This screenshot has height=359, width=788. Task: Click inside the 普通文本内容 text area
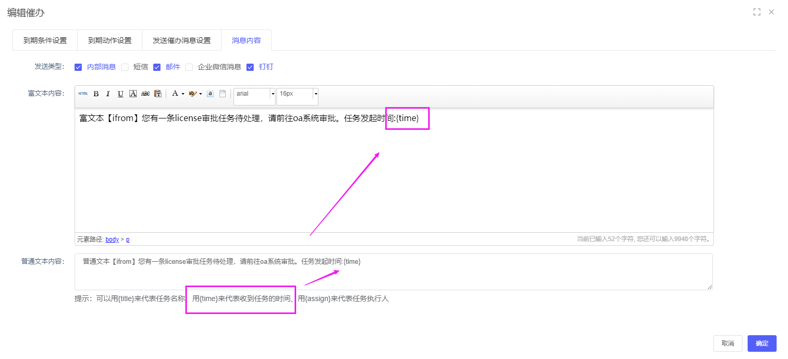tap(393, 277)
